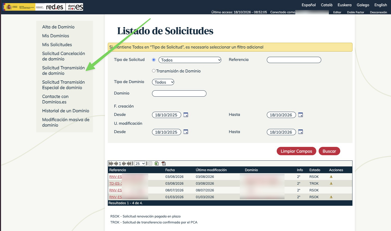The width and height of the screenshot is (391, 231).
Task: Sort by Última modificación column header
Action: click(211, 170)
